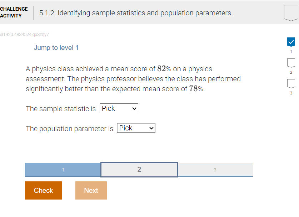Select the completed checkmark icon for level 1
Screen dimensions: 299x217
[291, 42]
